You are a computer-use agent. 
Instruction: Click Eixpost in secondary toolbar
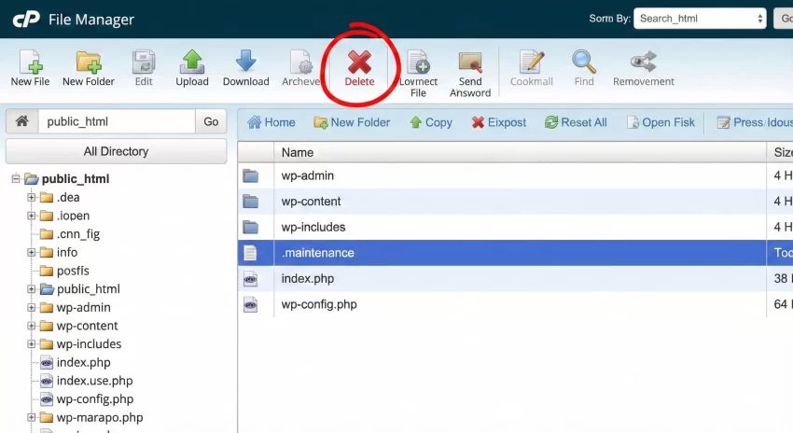[499, 122]
